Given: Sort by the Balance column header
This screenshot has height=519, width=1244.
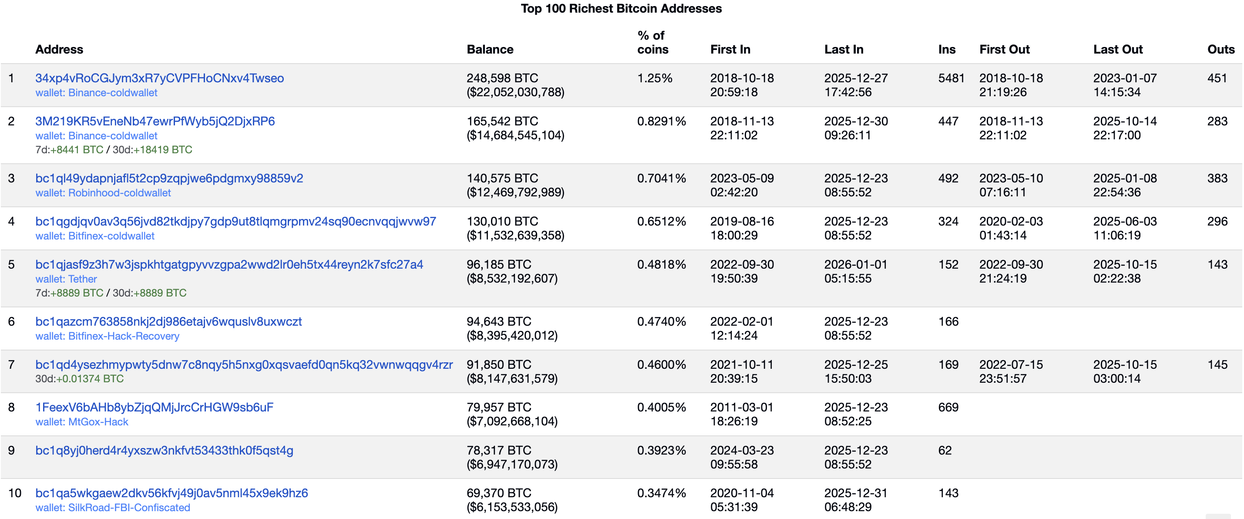Looking at the screenshot, I should coord(490,49).
